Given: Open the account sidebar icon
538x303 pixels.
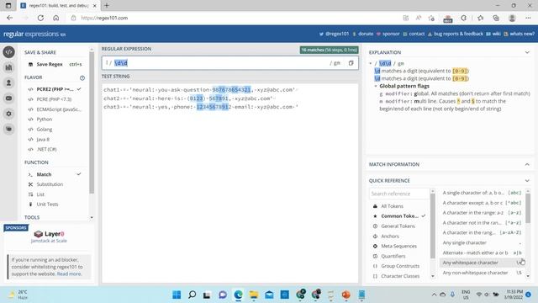Looking at the screenshot, I should (9, 82).
